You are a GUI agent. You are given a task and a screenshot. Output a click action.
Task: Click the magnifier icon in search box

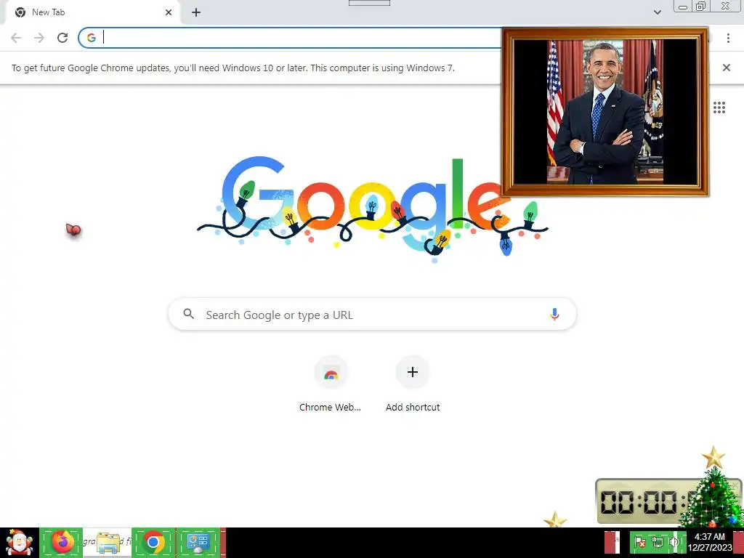(x=188, y=314)
